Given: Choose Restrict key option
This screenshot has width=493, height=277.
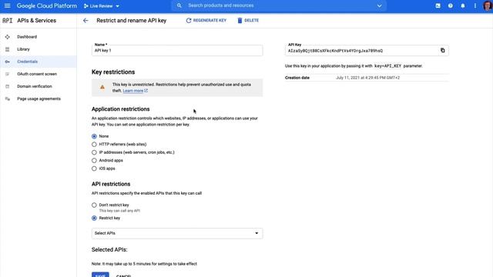Looking at the screenshot, I should pyautogui.click(x=94, y=218).
